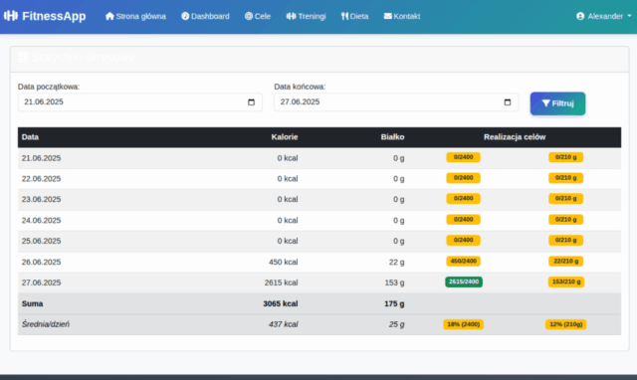The width and height of the screenshot is (637, 380).
Task: Open the Dieta menu item
Action: point(354,16)
